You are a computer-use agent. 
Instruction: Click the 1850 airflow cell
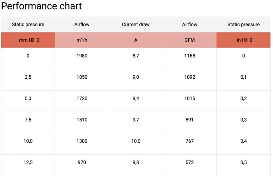coord(82,77)
